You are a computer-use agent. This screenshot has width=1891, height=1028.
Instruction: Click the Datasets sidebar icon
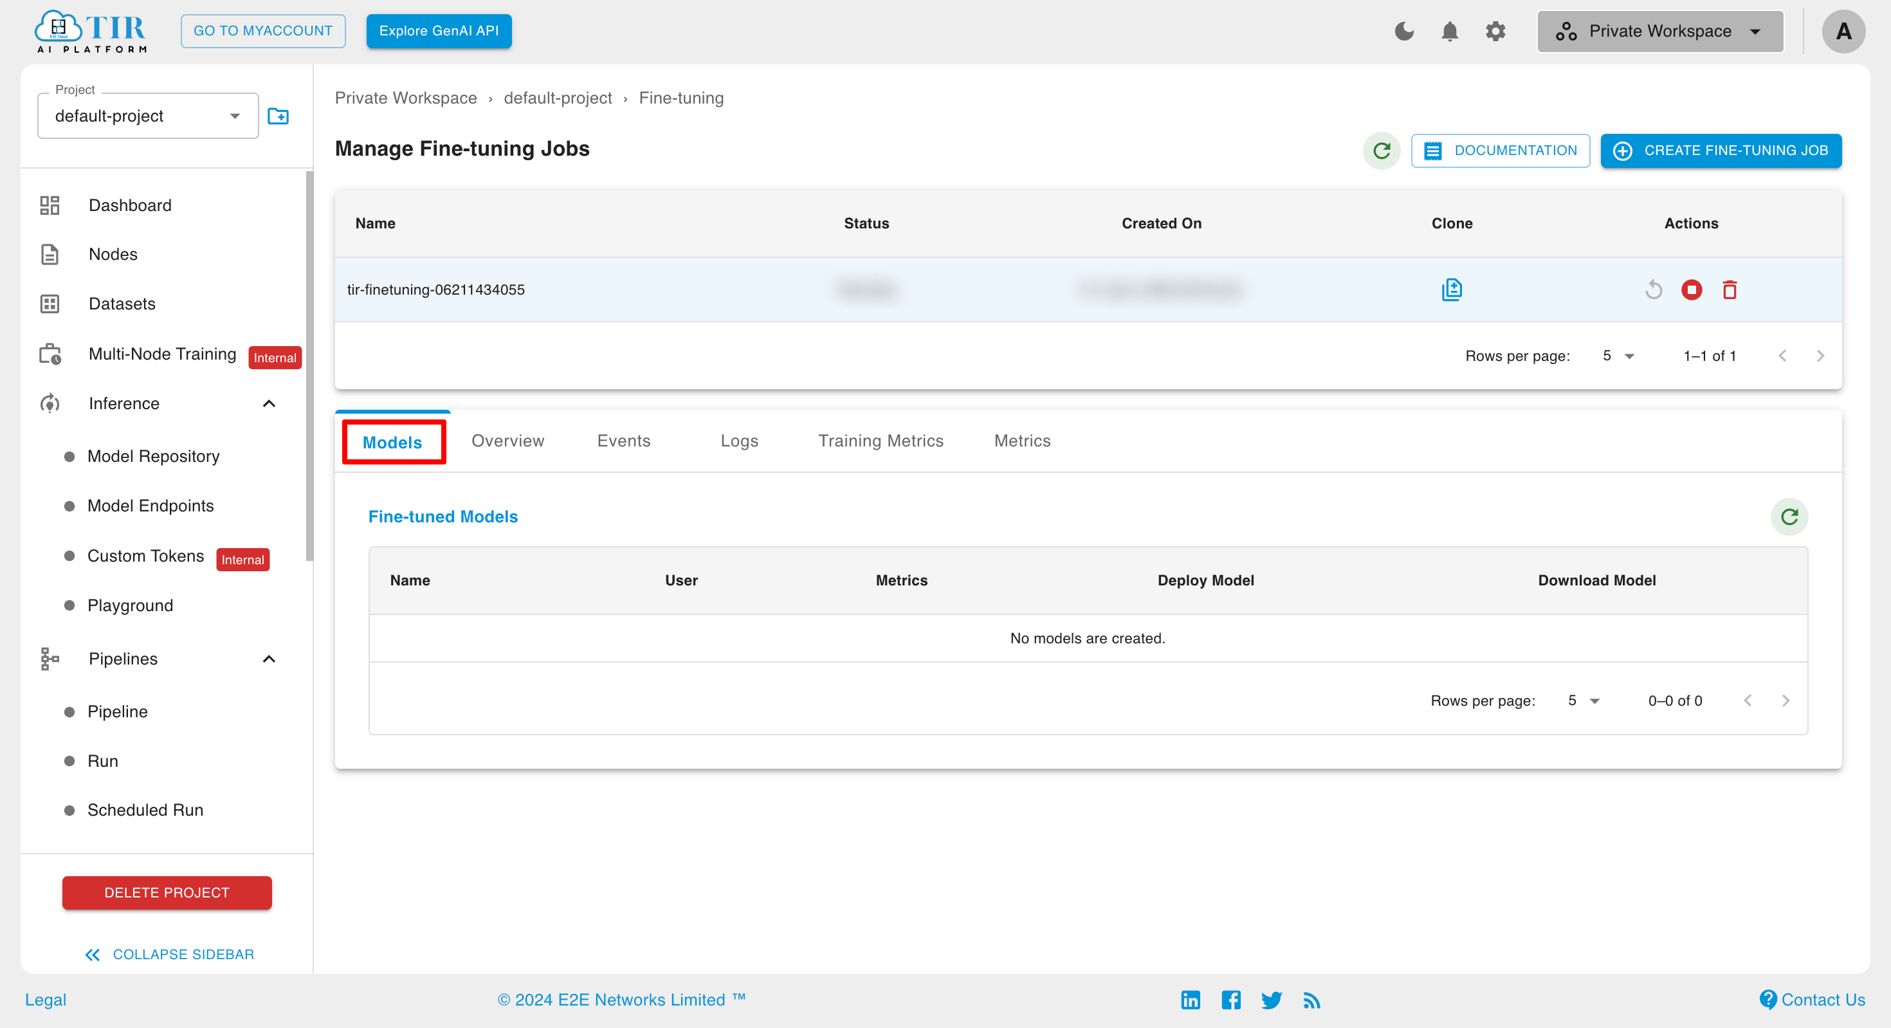coord(50,303)
